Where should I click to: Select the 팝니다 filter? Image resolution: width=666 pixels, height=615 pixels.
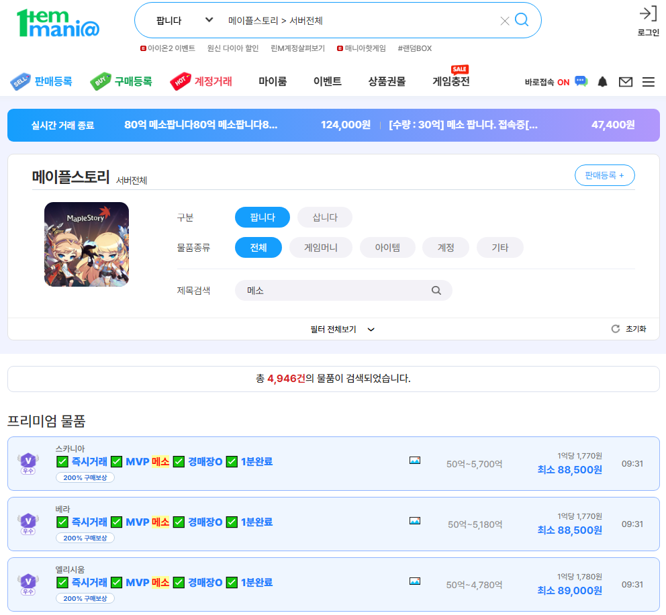(263, 218)
